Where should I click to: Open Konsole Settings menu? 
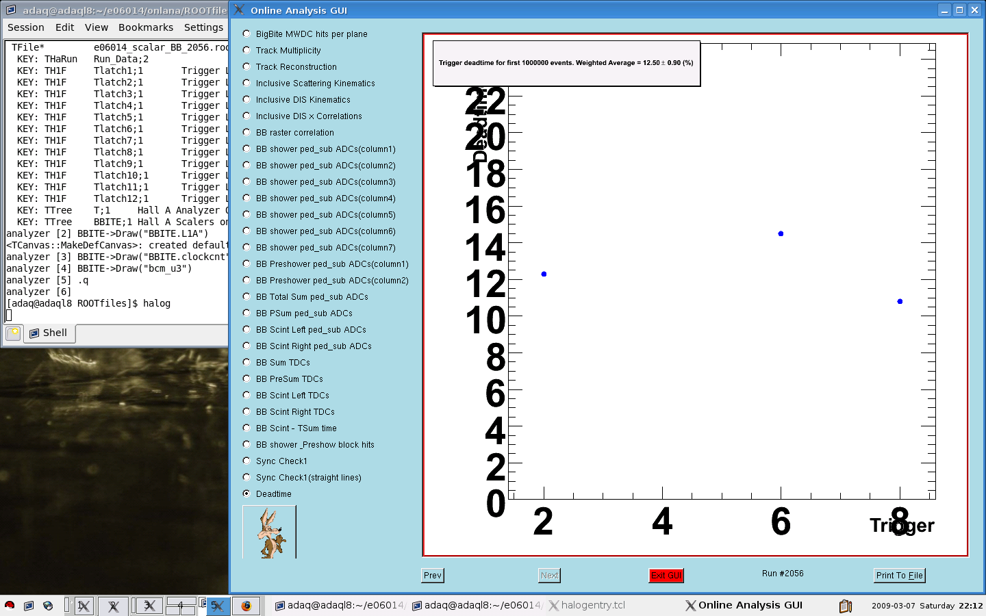[x=203, y=27]
